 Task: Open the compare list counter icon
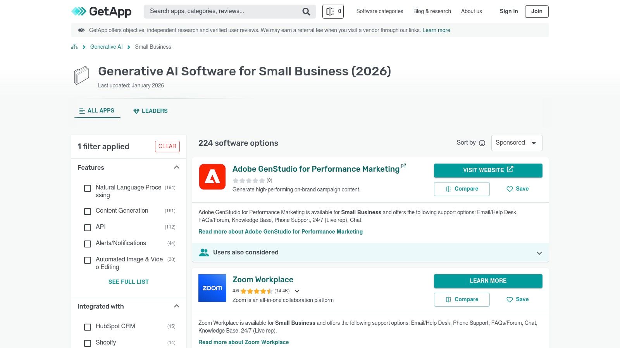333,12
